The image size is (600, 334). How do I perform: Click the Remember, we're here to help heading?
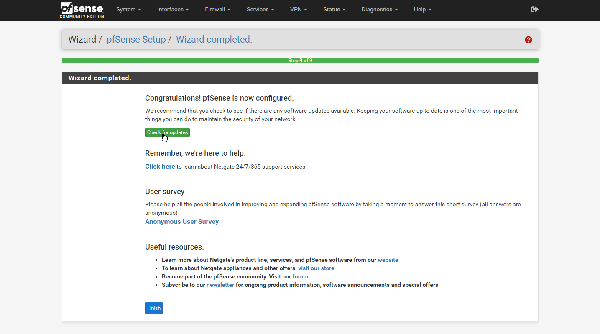tap(195, 153)
